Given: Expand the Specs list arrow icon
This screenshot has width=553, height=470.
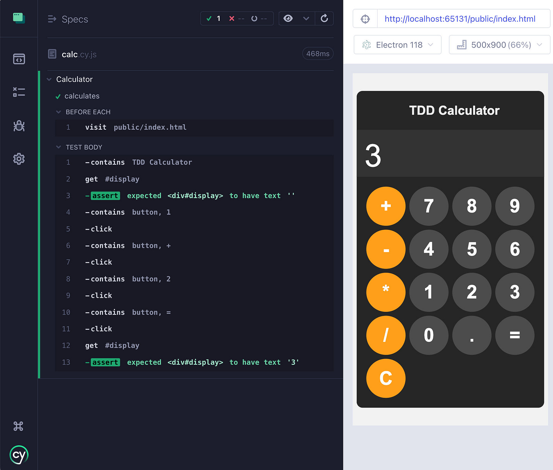Looking at the screenshot, I should tap(52, 19).
